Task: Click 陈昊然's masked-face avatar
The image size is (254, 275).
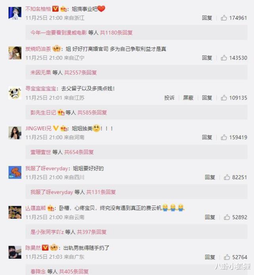Action: (x=15, y=252)
